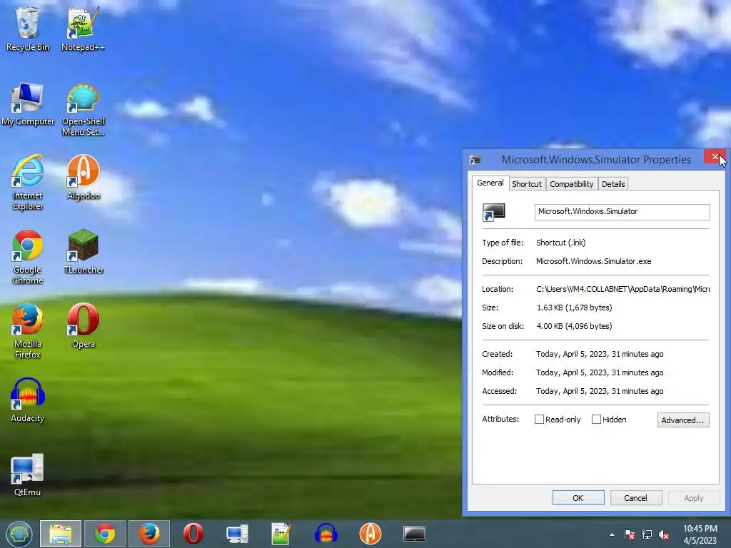Switch to Firefox in the taskbar

pos(149,534)
